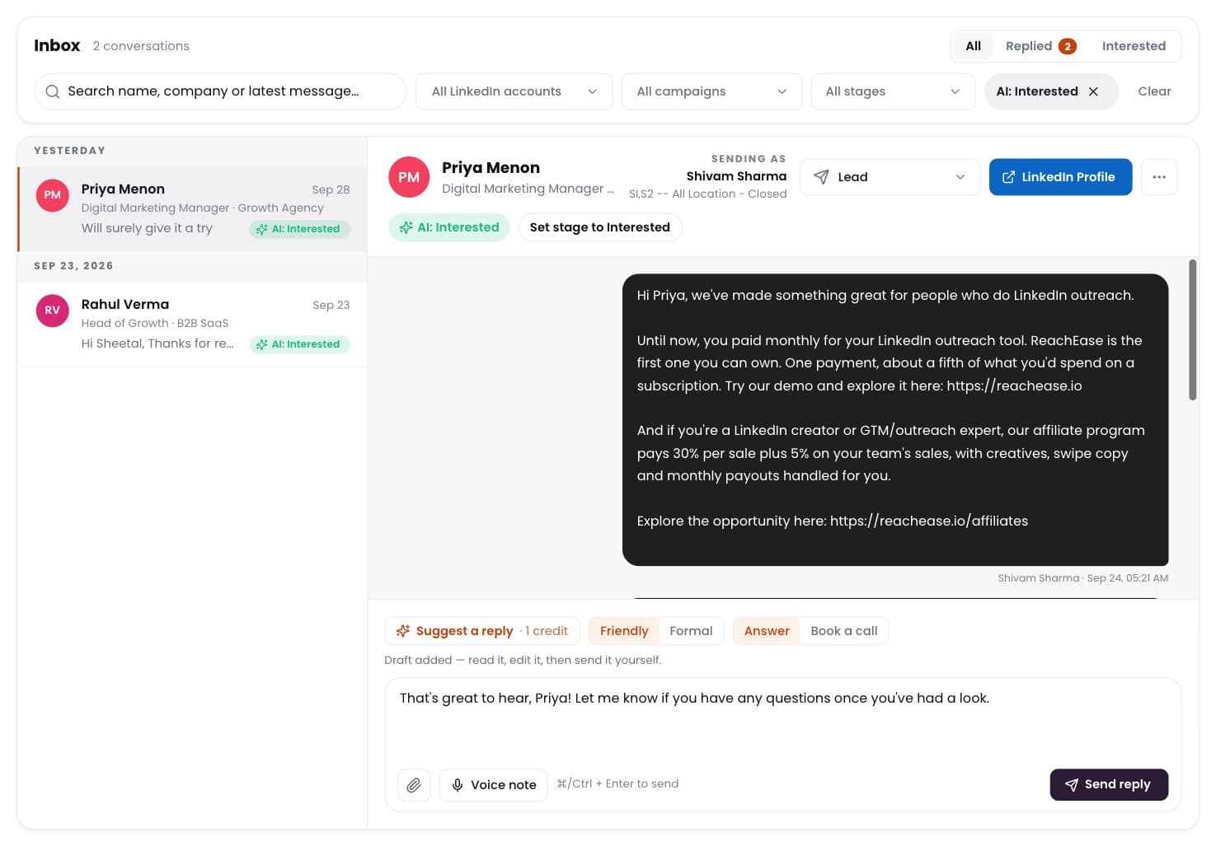The width and height of the screenshot is (1216, 846).
Task: Click the three-dots more options button
Action: pyautogui.click(x=1159, y=177)
